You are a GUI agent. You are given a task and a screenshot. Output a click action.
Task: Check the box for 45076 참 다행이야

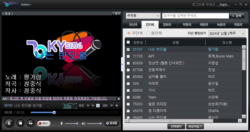coord(128,111)
